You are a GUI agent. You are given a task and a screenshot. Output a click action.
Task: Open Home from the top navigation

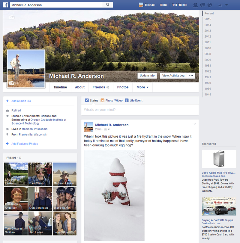pos(163,5)
